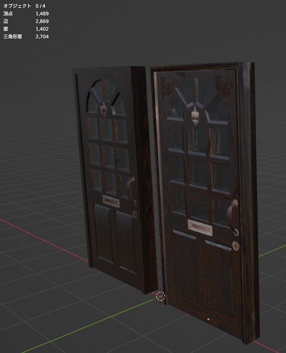Click the left door's mail slot
286x353 pixels.
coord(111,201)
